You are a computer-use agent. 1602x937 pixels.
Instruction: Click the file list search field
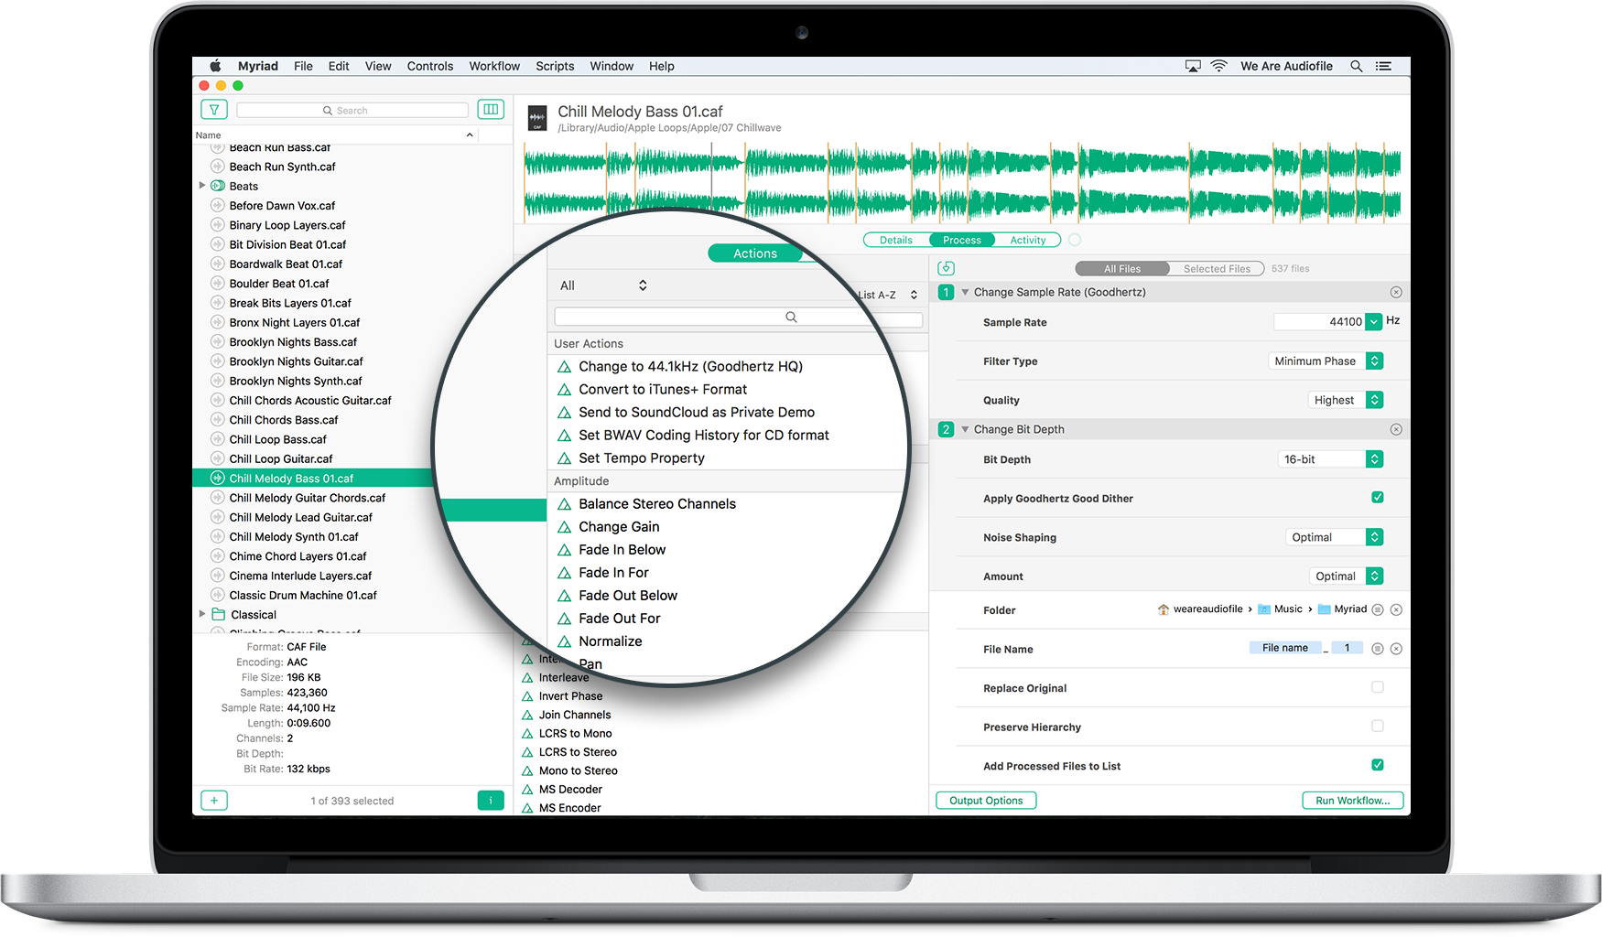point(352,110)
